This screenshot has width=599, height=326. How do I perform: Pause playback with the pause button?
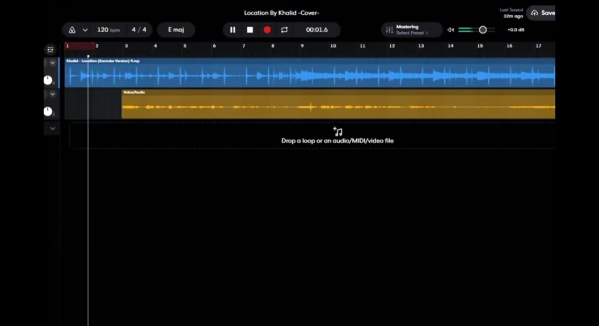[233, 30]
